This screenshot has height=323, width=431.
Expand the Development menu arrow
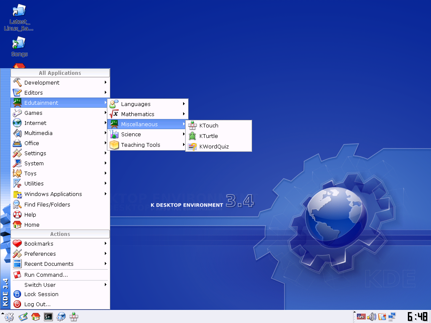point(106,82)
